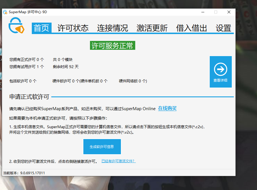The image size is (257, 190).
Task: Click the 许可服务正常 status banner
Action: [x=112, y=45]
